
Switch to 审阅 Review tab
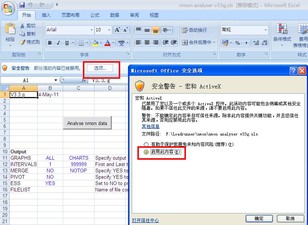pos(134,15)
